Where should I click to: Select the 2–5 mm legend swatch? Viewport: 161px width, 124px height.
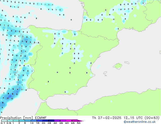click(x=22, y=121)
